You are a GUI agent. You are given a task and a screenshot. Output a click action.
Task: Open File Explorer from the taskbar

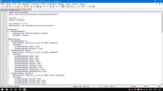7,89
